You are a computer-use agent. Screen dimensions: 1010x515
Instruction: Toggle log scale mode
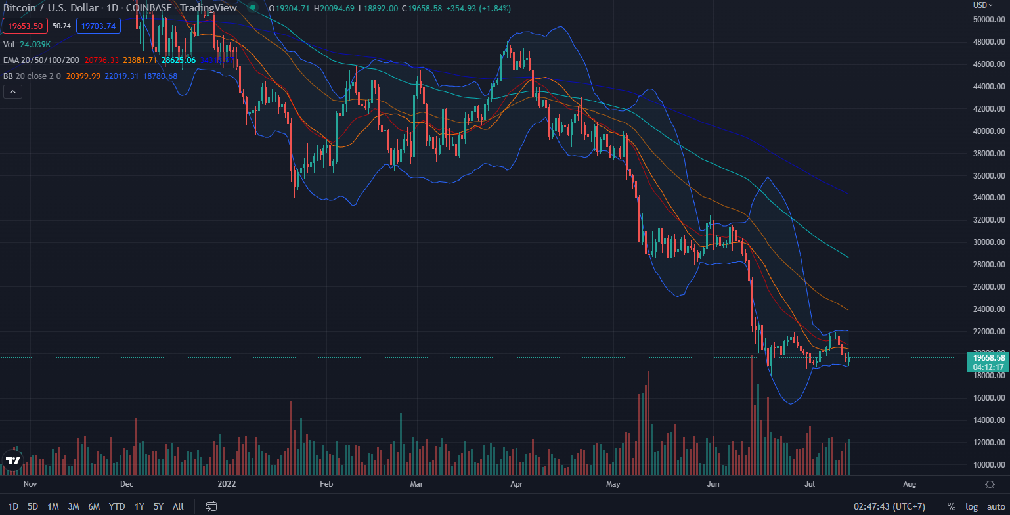pos(971,506)
